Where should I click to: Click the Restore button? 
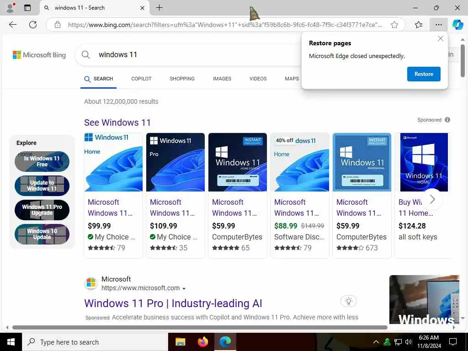[424, 74]
